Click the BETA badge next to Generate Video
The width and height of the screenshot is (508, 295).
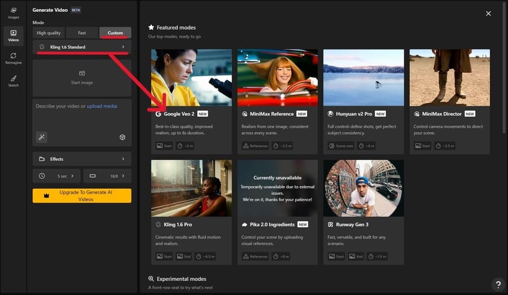tap(76, 10)
